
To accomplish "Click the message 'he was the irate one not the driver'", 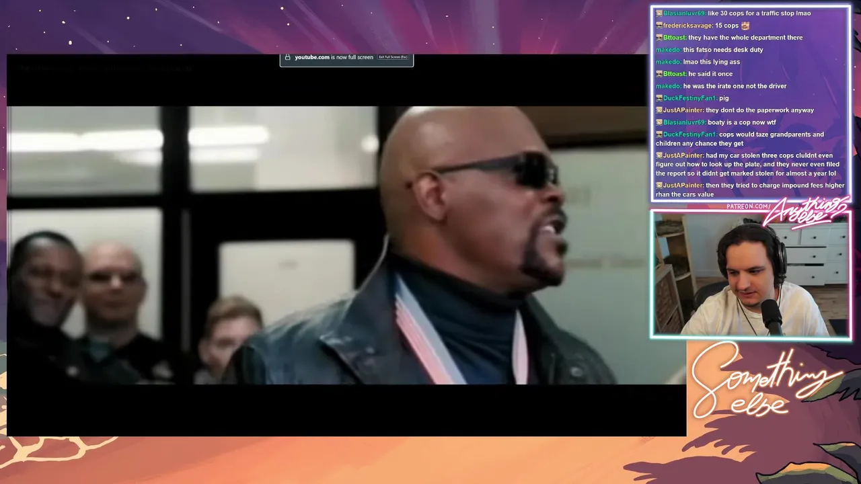I will [735, 86].
